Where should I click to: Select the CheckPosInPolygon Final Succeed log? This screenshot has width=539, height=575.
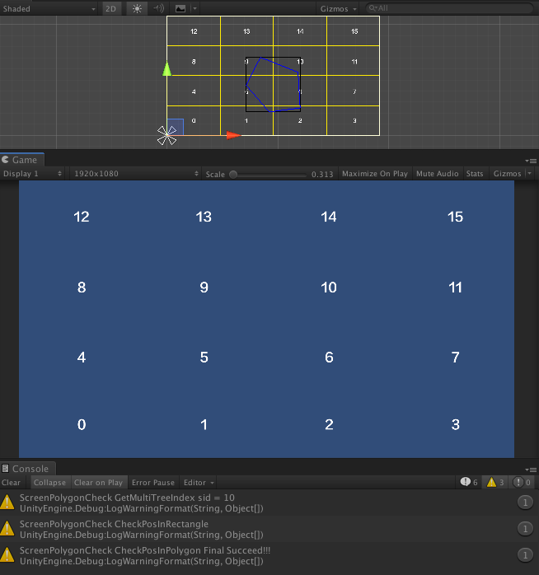click(269, 555)
